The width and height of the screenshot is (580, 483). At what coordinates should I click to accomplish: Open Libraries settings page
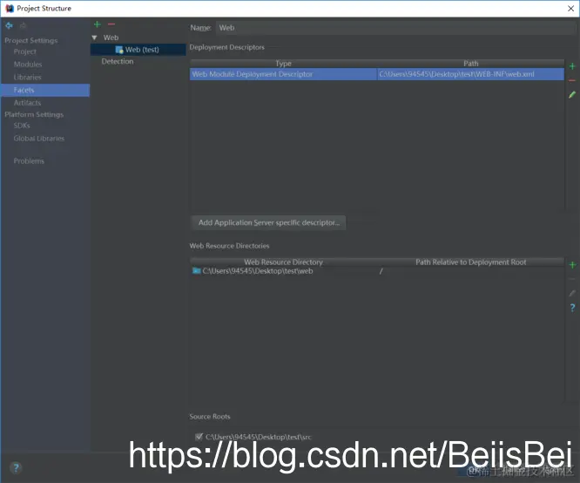tap(27, 77)
